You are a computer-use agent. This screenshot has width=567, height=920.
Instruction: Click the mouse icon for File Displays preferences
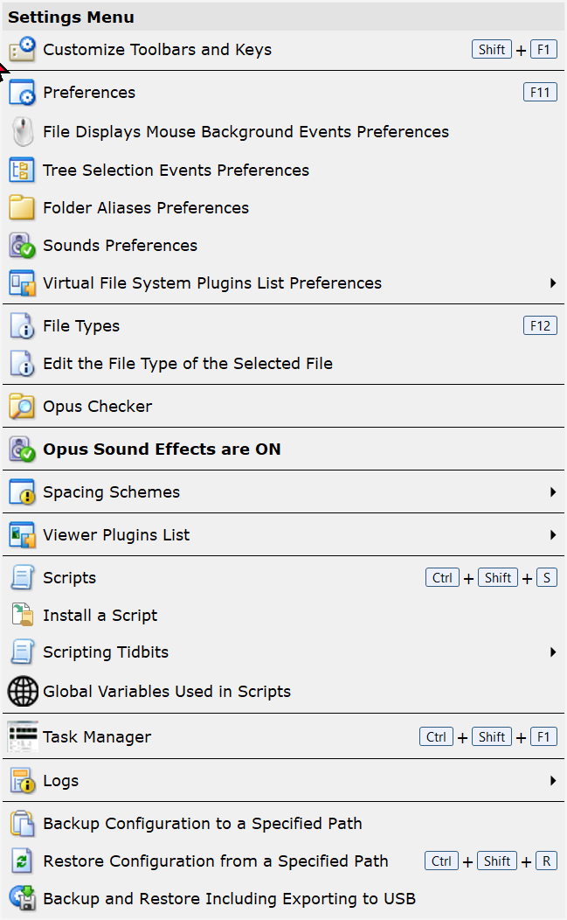pos(23,131)
